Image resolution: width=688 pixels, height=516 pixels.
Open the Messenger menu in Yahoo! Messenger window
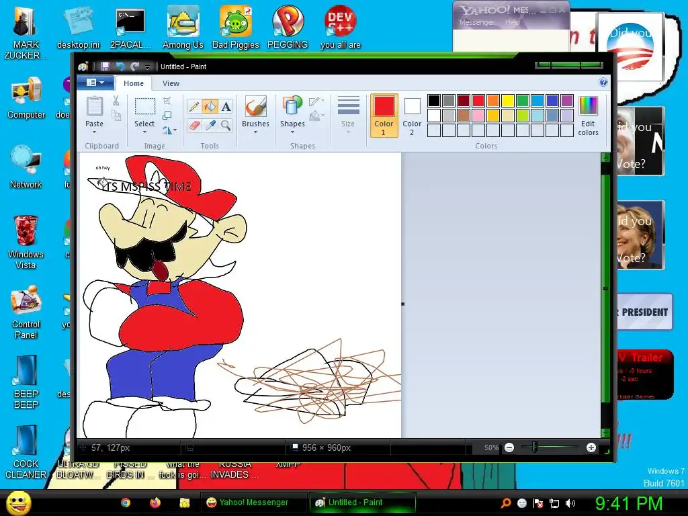point(476,22)
